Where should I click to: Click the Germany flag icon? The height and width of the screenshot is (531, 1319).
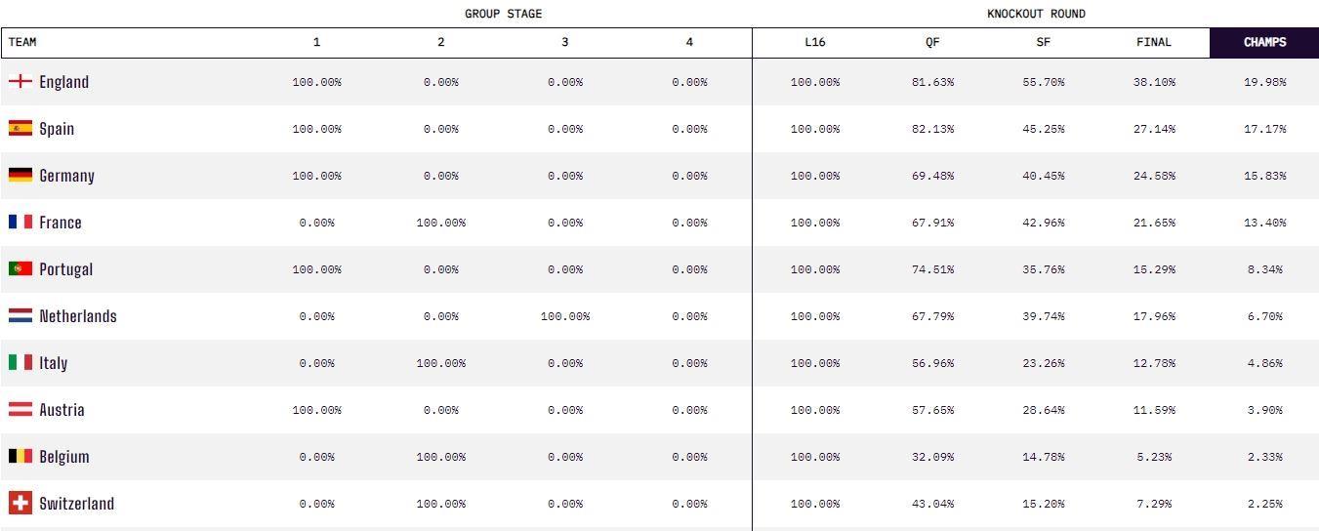pos(20,176)
